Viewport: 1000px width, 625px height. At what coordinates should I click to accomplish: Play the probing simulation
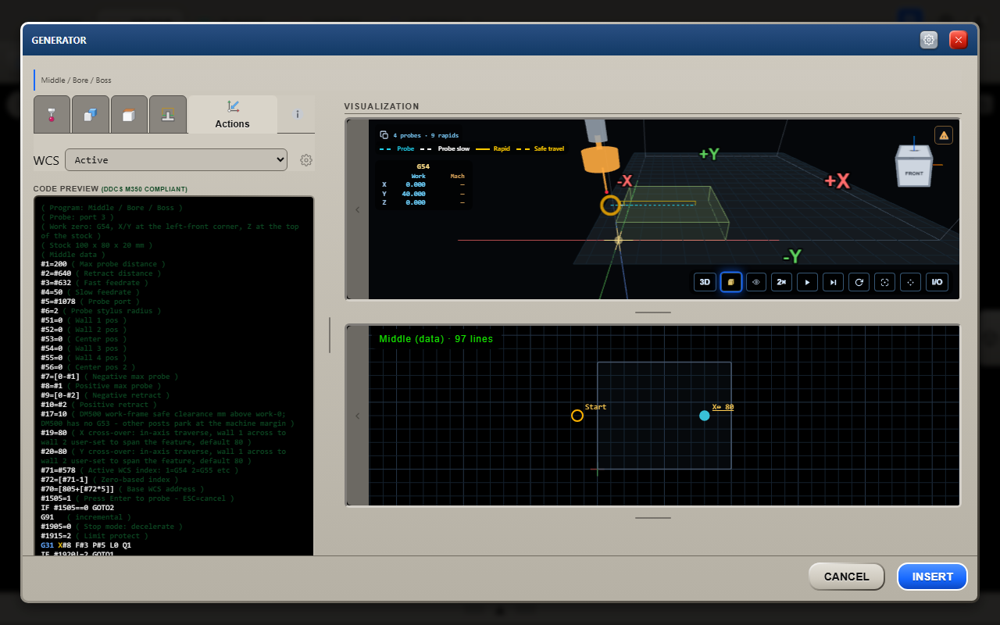[808, 282]
